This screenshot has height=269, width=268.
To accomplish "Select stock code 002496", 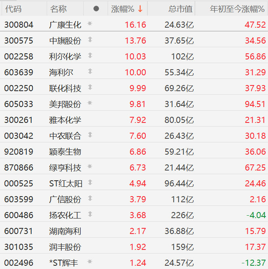I will click(x=19, y=263).
